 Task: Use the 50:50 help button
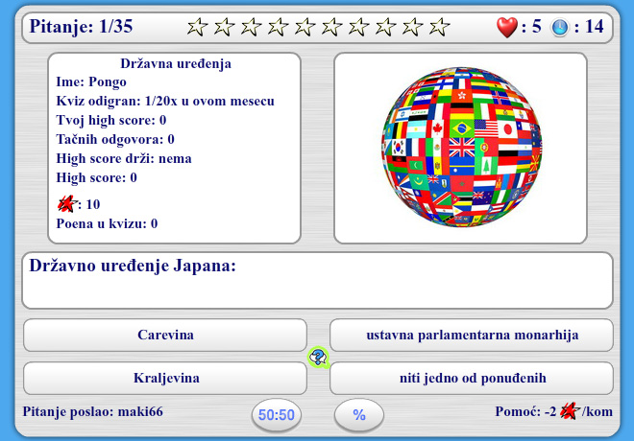click(x=277, y=415)
